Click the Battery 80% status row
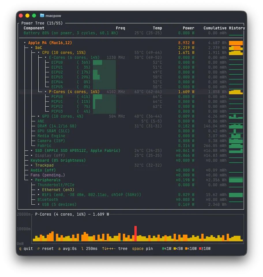This screenshot has width=263, height=277. pyautogui.click(x=131, y=33)
